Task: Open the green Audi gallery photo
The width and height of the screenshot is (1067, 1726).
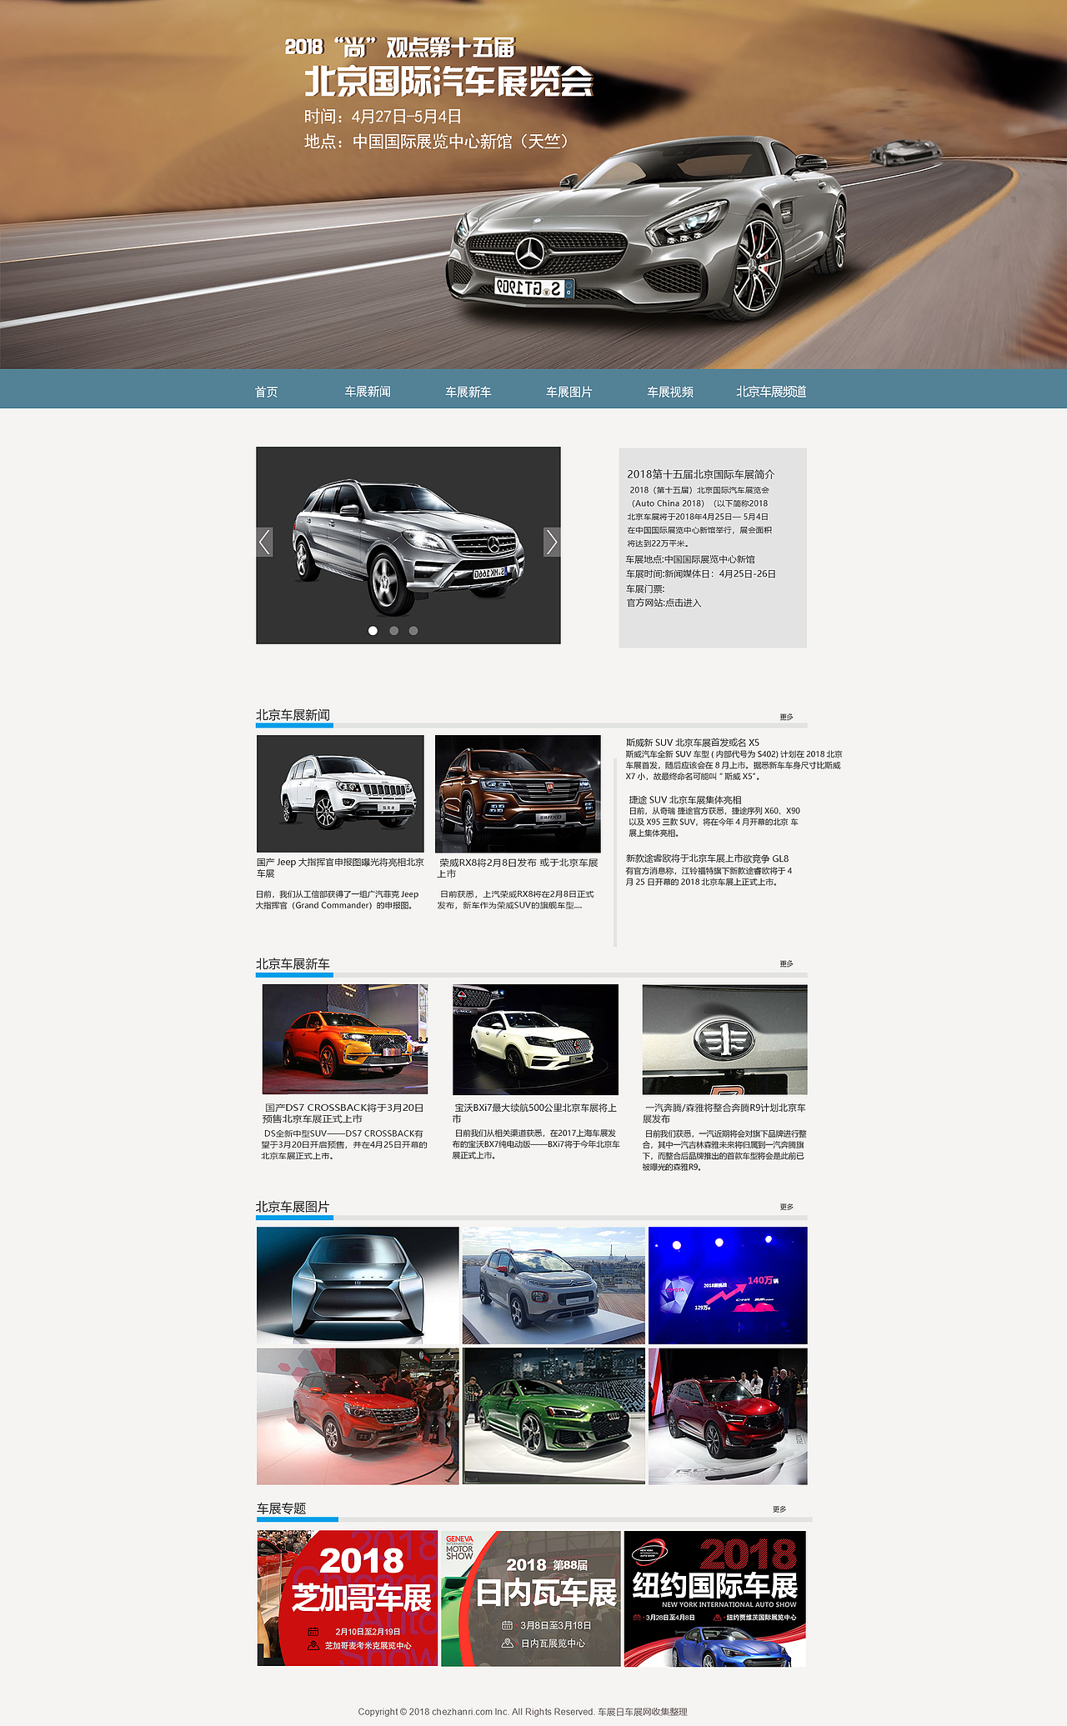Action: click(x=554, y=1416)
